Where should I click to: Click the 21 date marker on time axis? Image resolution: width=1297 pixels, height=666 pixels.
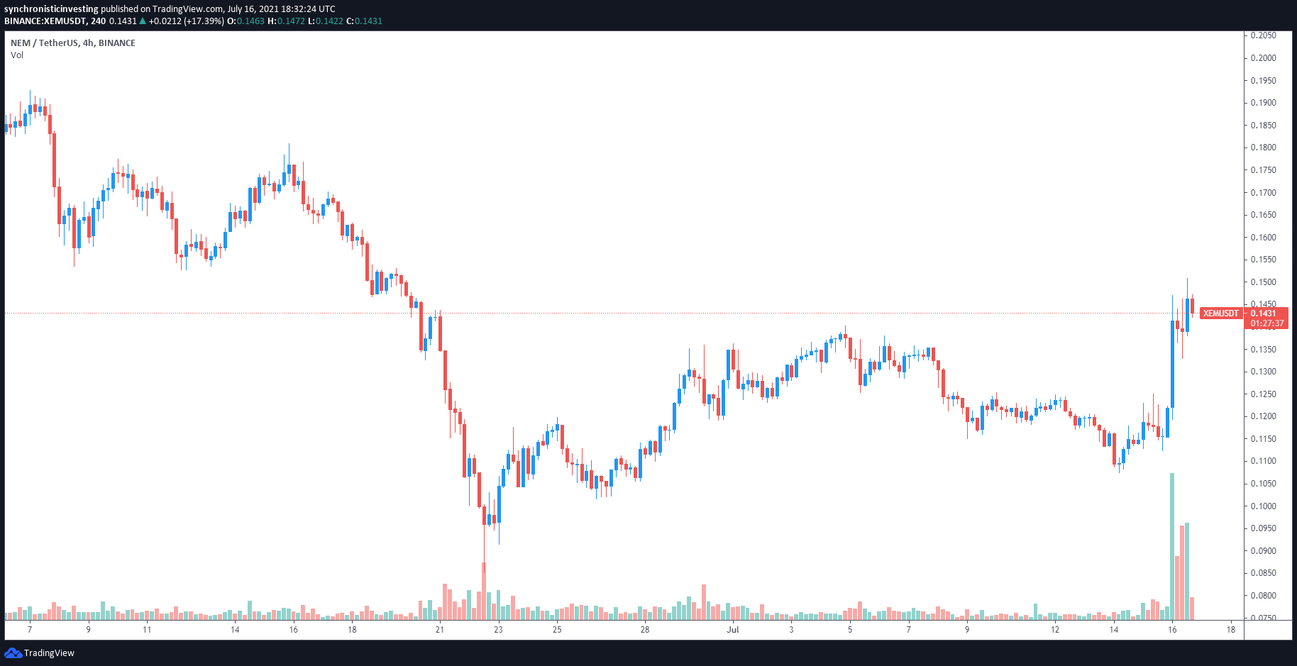tap(440, 630)
